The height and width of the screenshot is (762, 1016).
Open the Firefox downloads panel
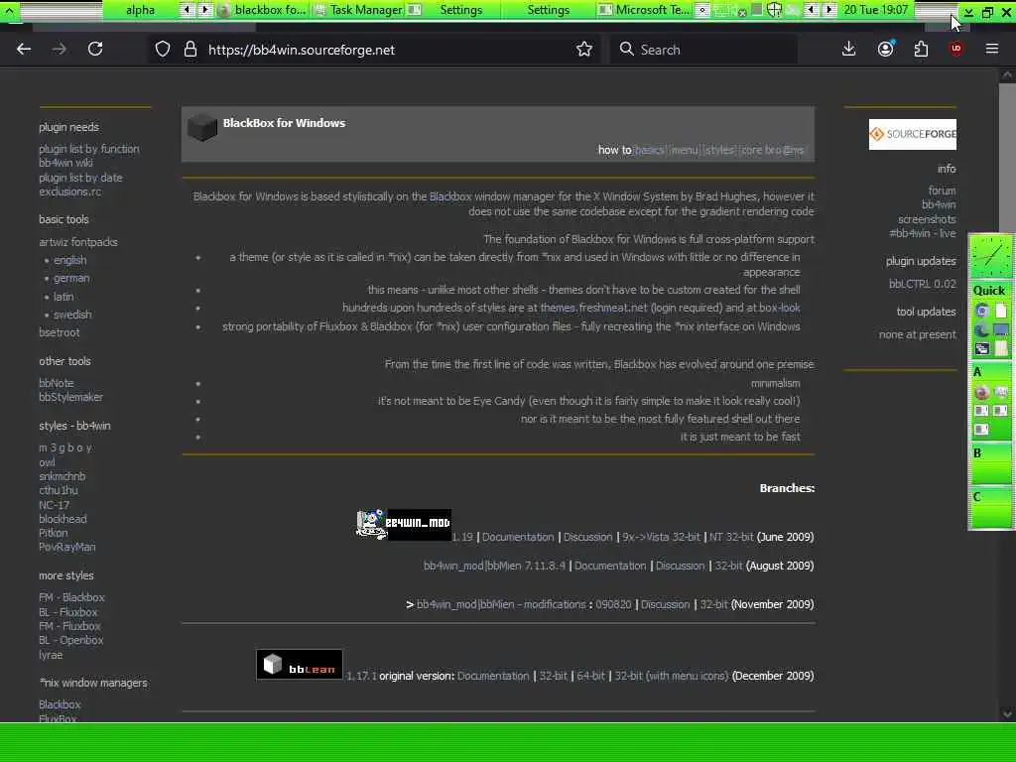(849, 50)
